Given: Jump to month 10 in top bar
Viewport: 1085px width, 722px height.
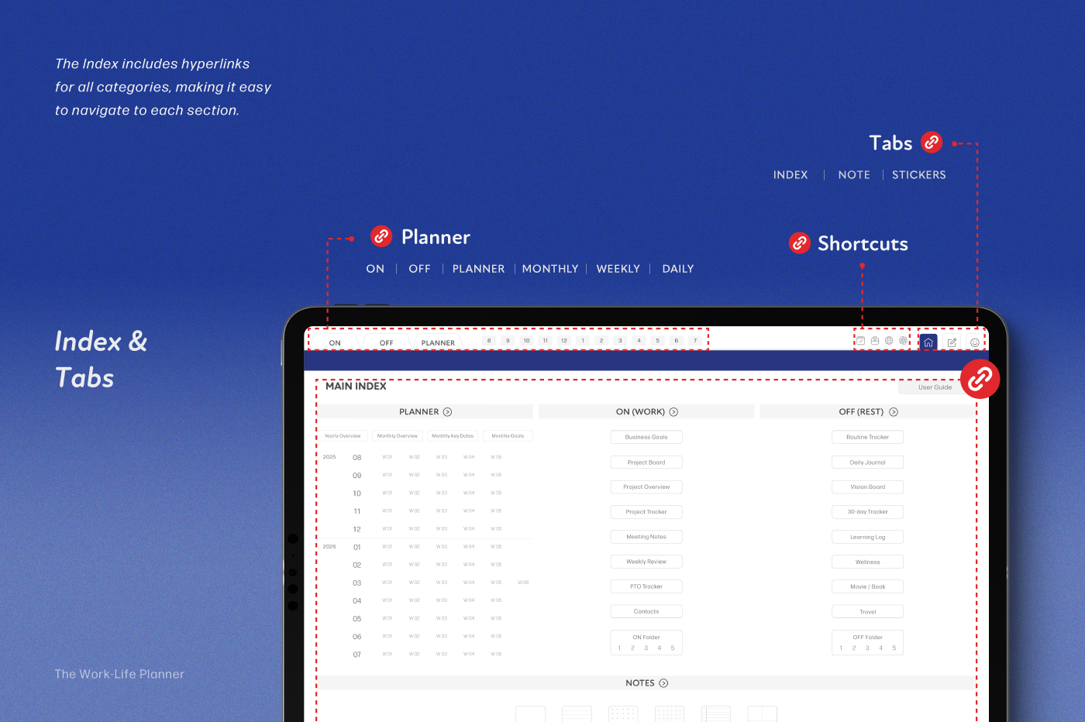Looking at the screenshot, I should [x=526, y=341].
